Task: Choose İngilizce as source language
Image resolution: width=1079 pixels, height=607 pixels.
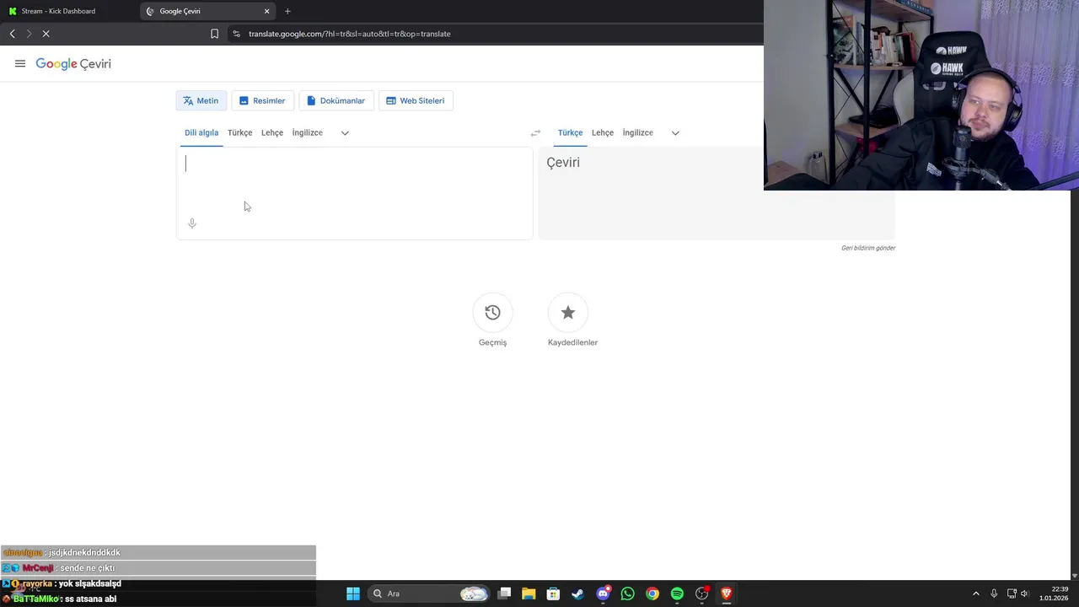Action: coord(308,132)
